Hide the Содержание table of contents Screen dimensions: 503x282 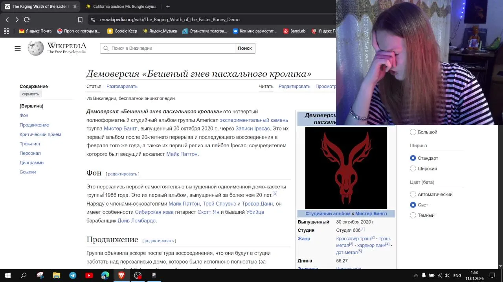[x=31, y=94]
